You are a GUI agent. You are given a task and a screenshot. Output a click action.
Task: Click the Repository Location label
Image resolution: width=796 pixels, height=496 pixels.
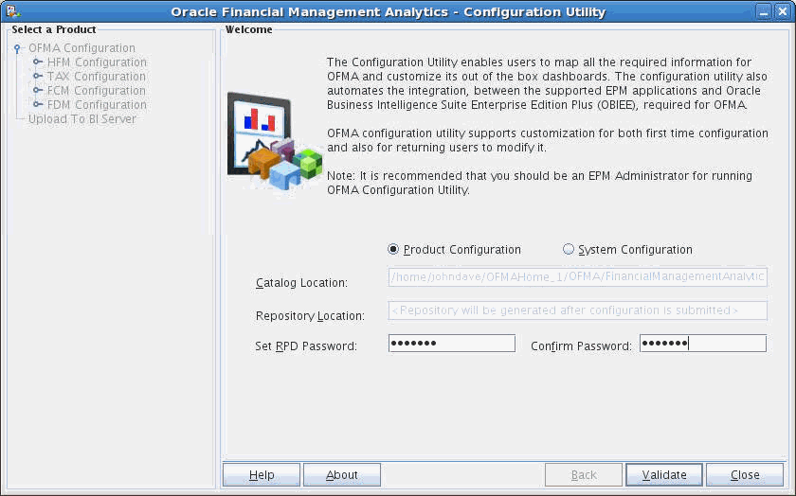(x=310, y=316)
